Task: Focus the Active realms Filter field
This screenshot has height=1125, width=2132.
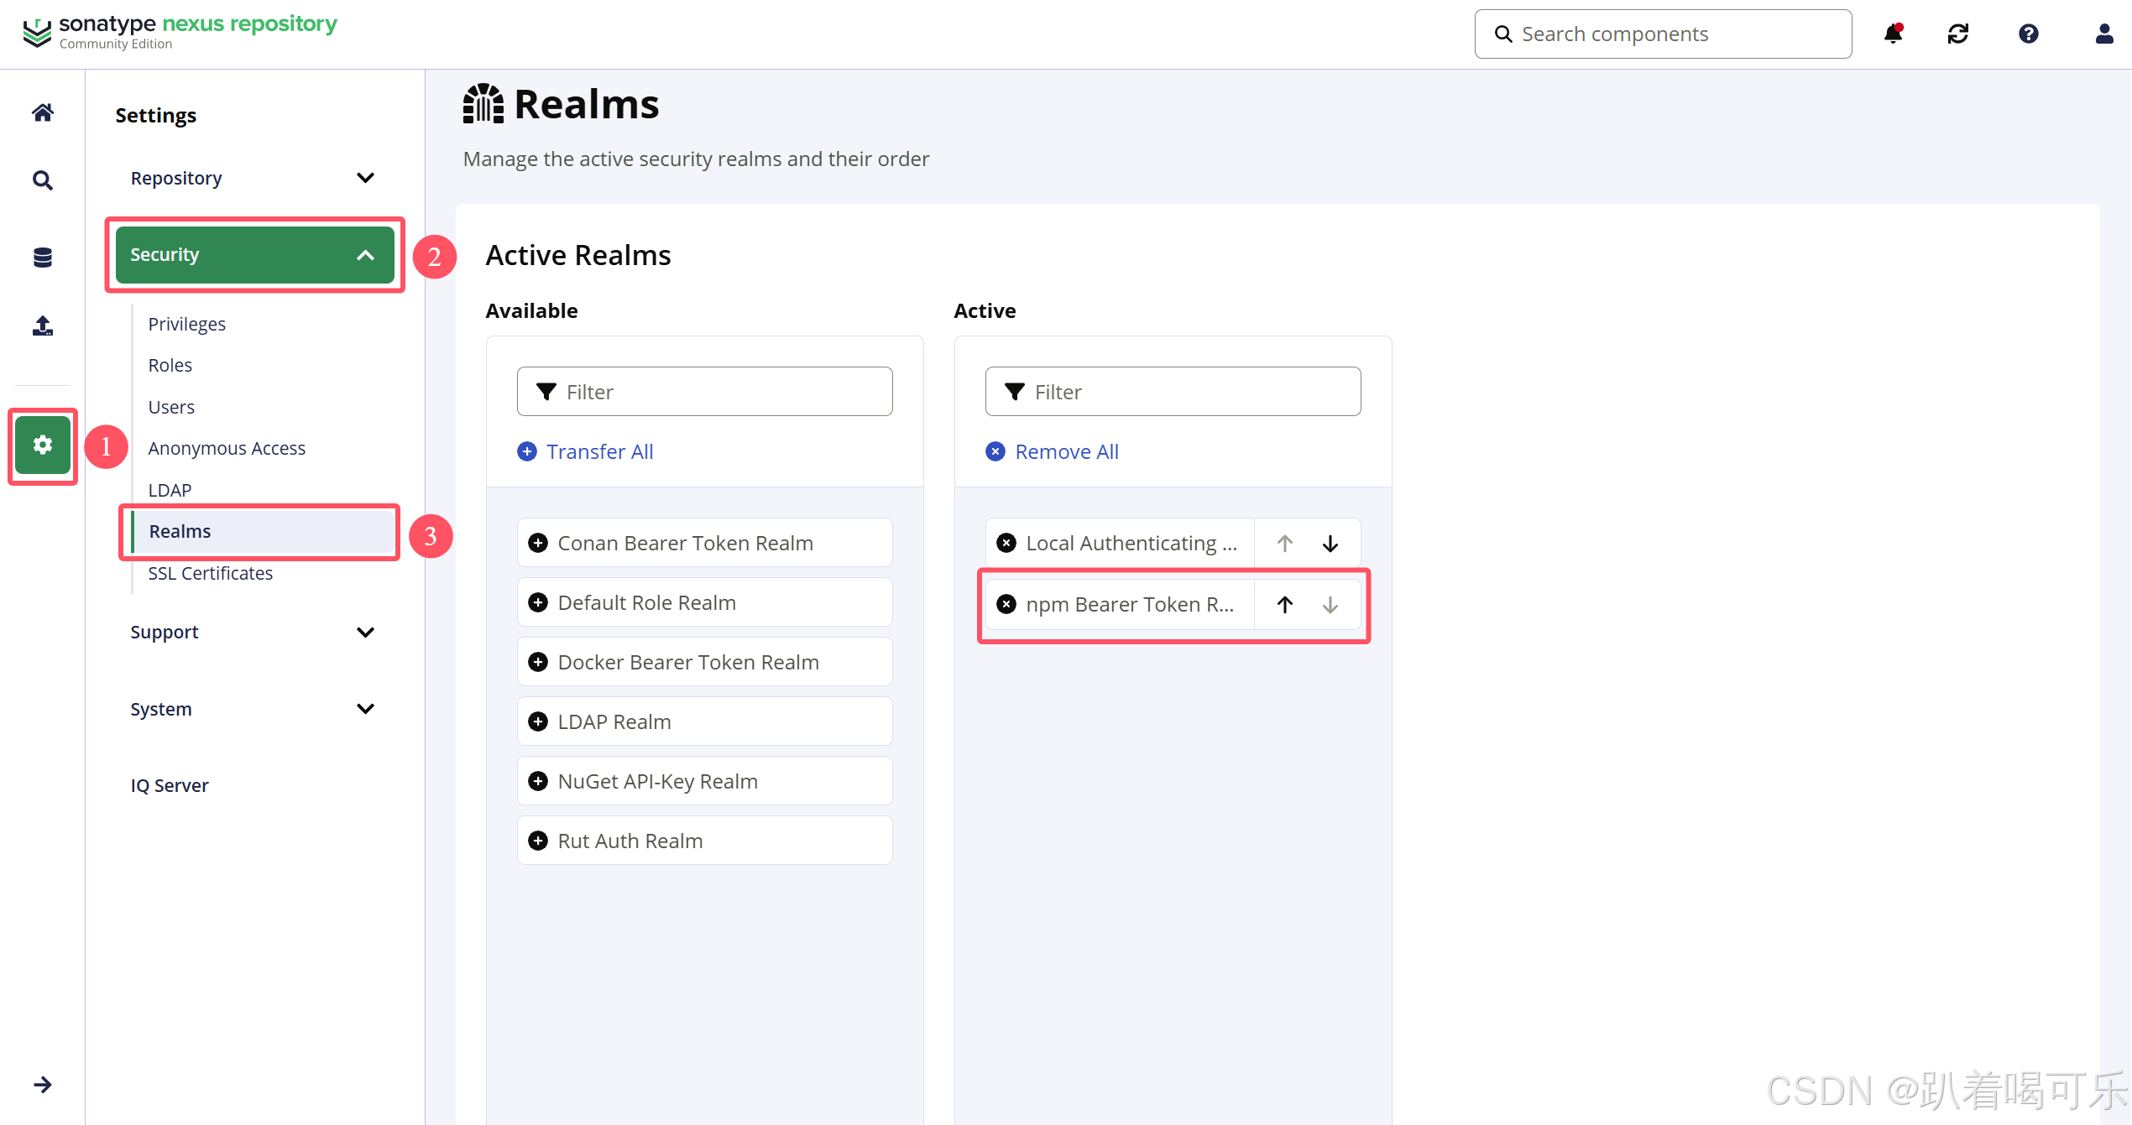Action: (x=1173, y=391)
